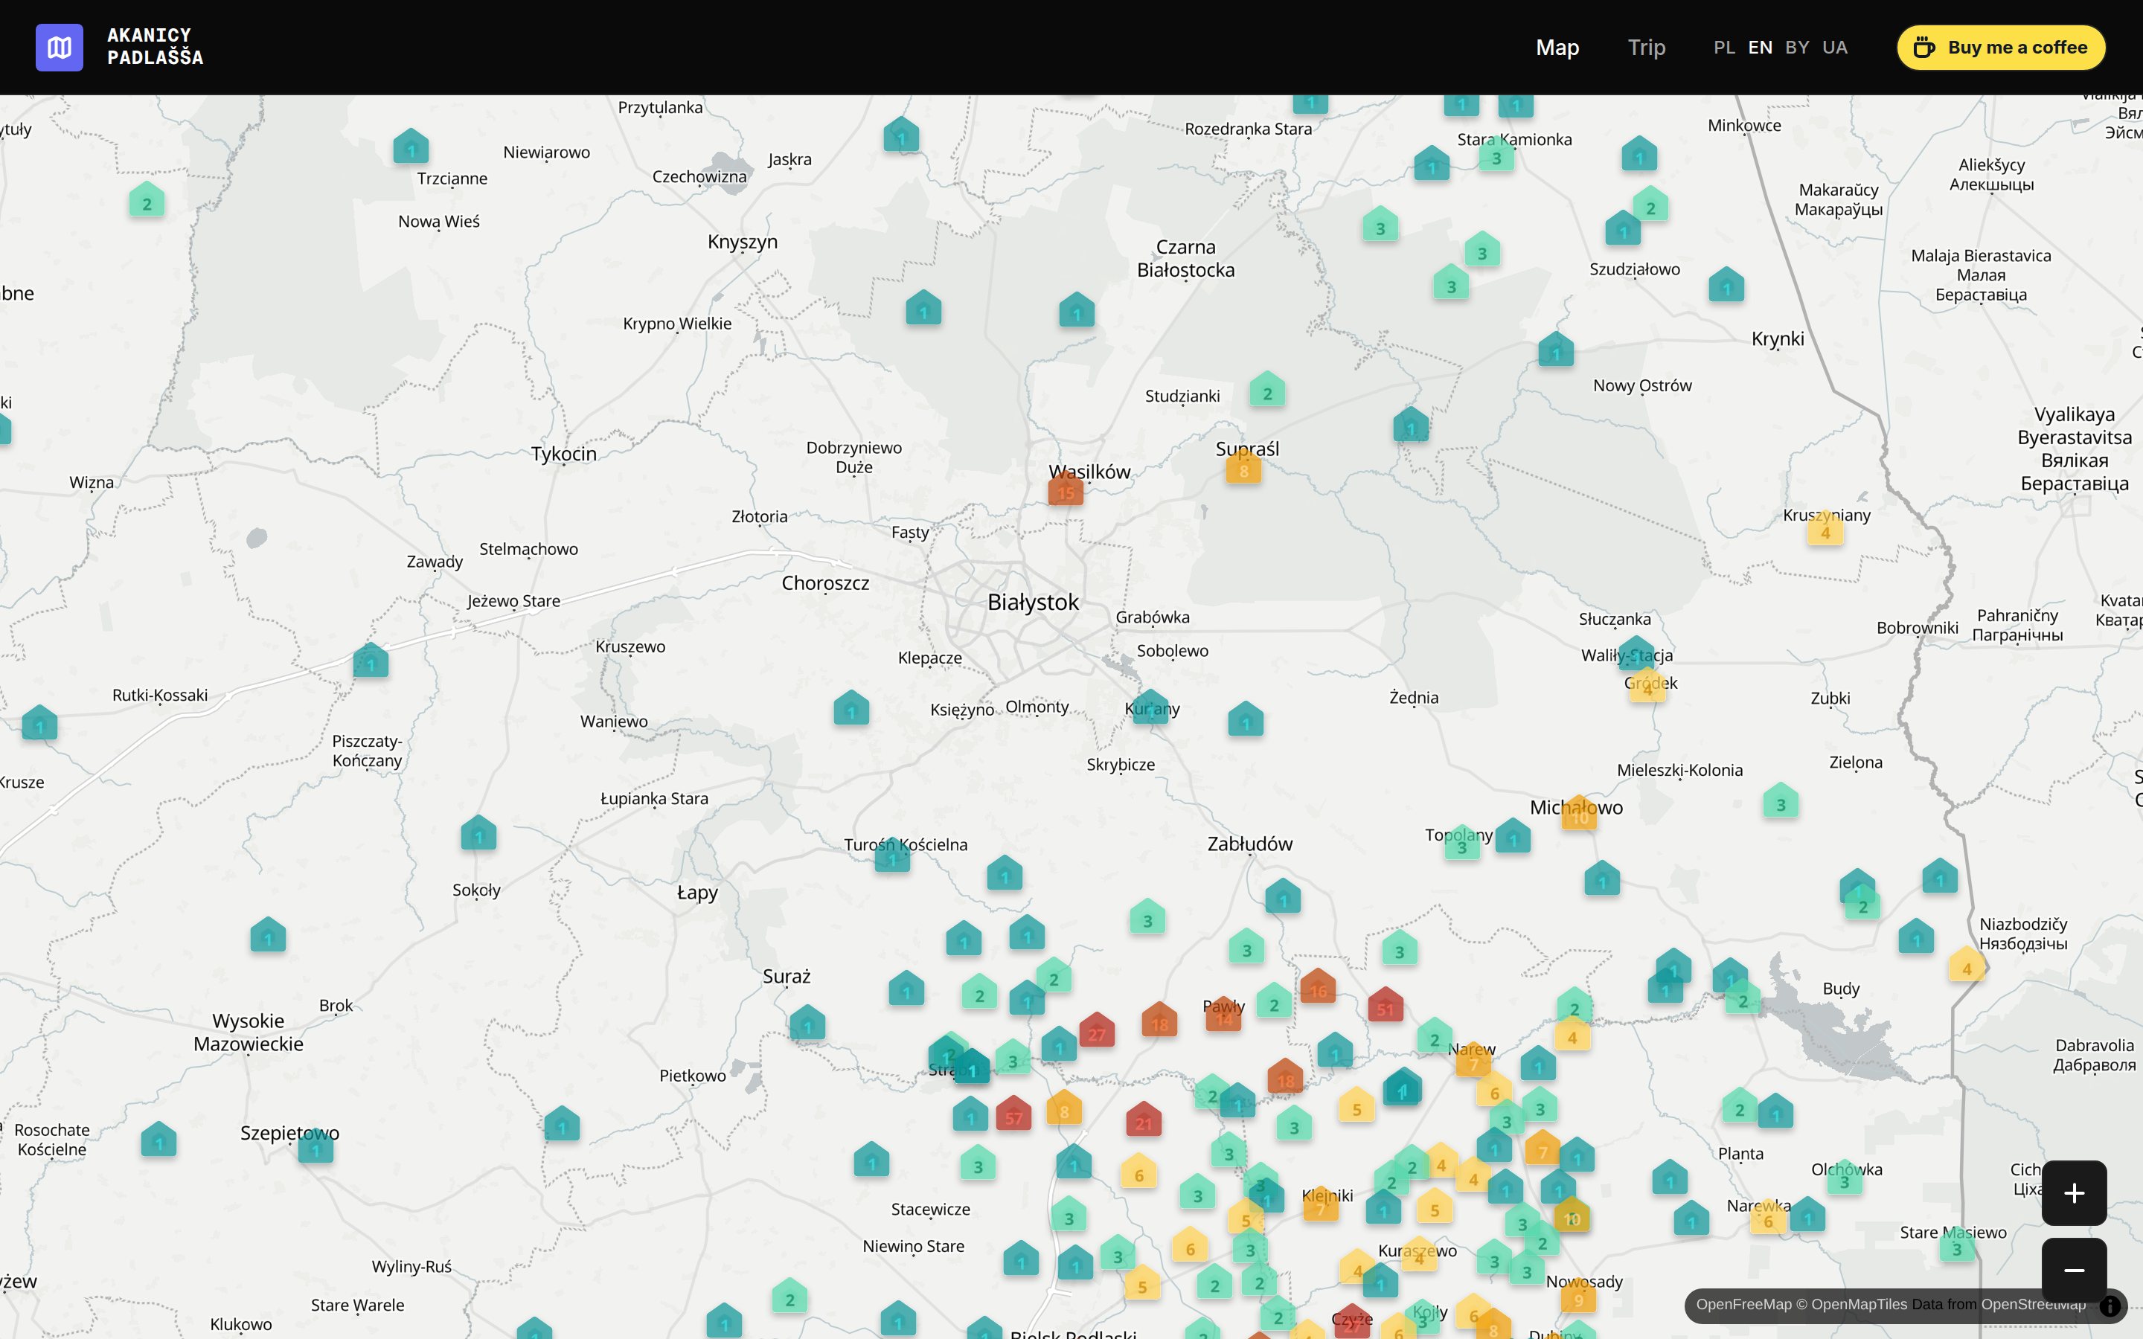This screenshot has height=1339, width=2143.
Task: Click the Czarna Białostocka label
Action: coord(1186,259)
